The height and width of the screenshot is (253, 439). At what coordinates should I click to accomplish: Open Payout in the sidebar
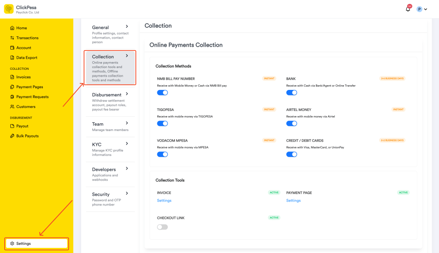point(22,126)
